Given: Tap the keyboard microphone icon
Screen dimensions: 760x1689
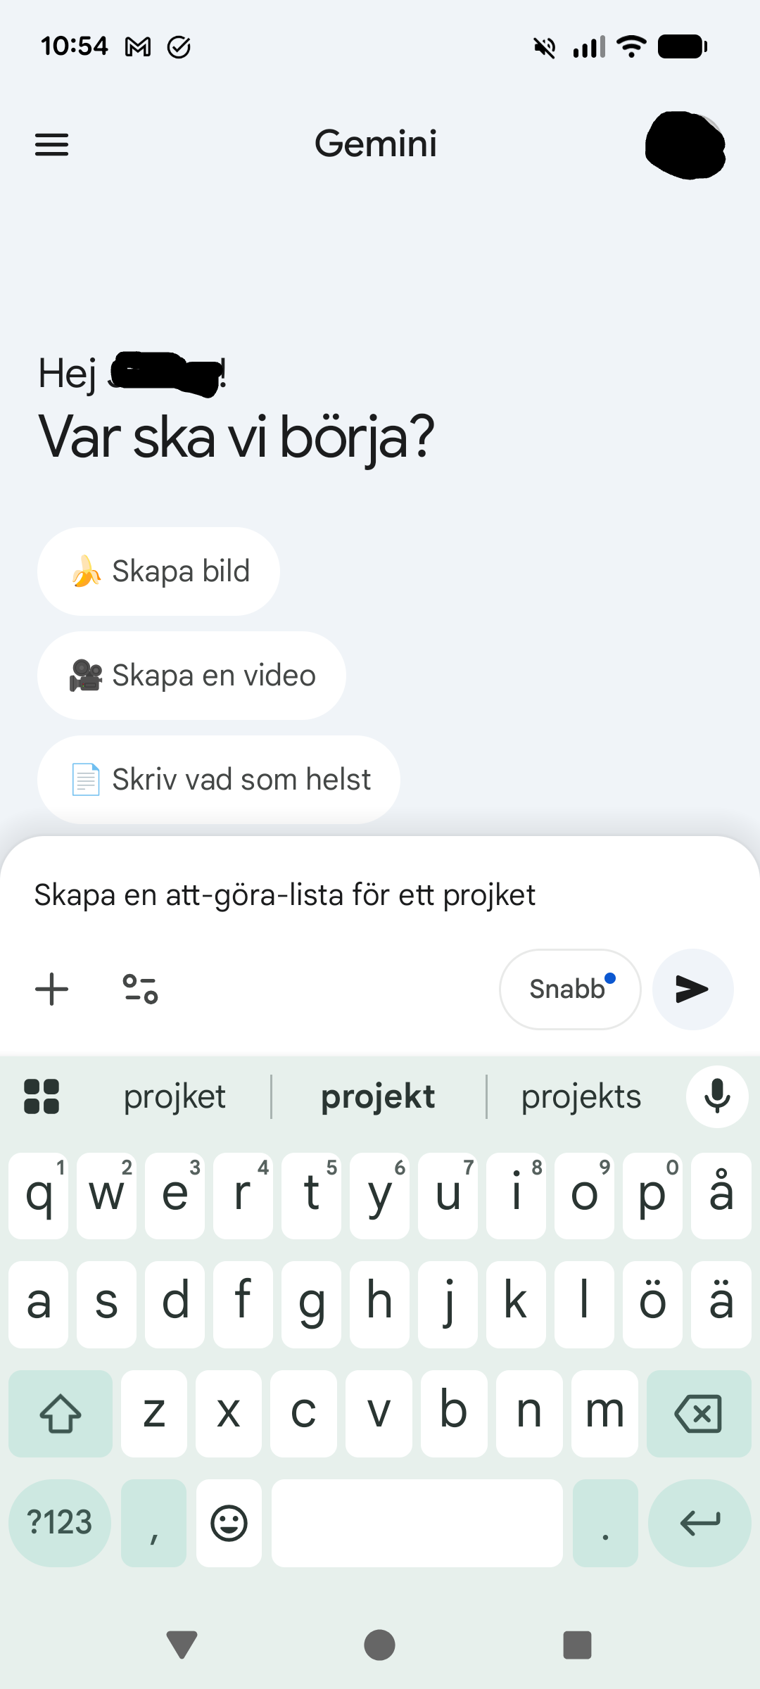Looking at the screenshot, I should 717,1096.
